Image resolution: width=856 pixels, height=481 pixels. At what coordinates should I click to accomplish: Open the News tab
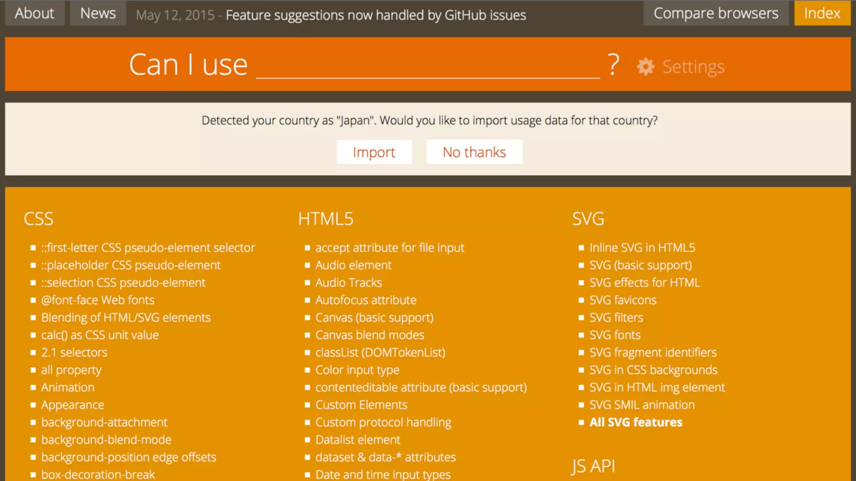tap(98, 13)
